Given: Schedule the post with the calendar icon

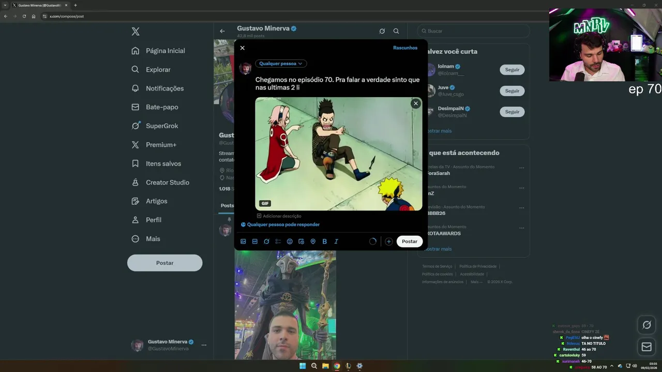Looking at the screenshot, I should pyautogui.click(x=302, y=241).
